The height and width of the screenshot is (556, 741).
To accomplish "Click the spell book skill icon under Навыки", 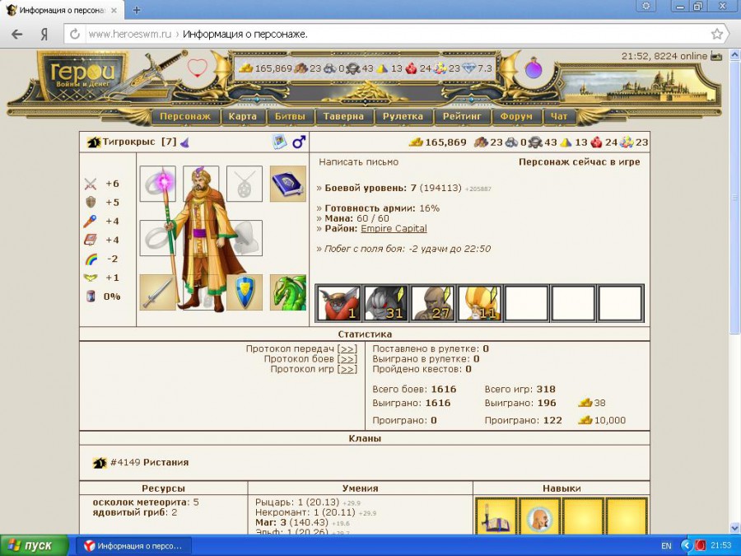I will click(496, 516).
